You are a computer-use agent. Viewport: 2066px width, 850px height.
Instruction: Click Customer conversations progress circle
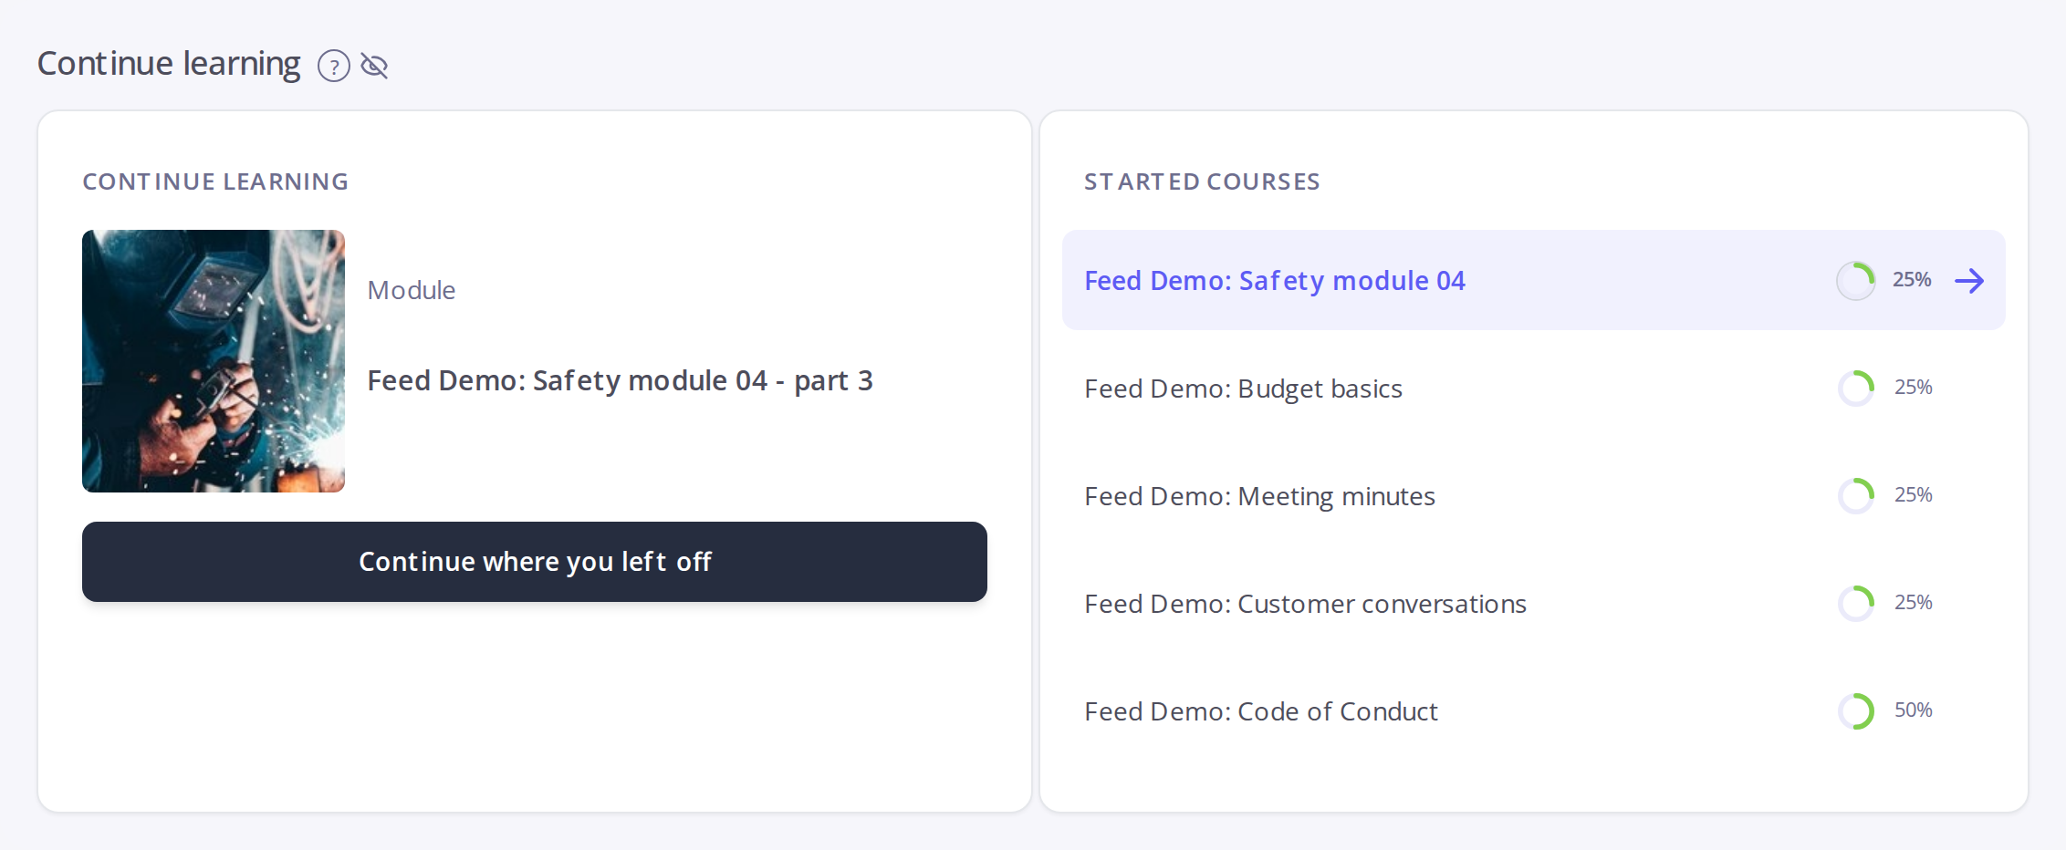pyautogui.click(x=1856, y=603)
